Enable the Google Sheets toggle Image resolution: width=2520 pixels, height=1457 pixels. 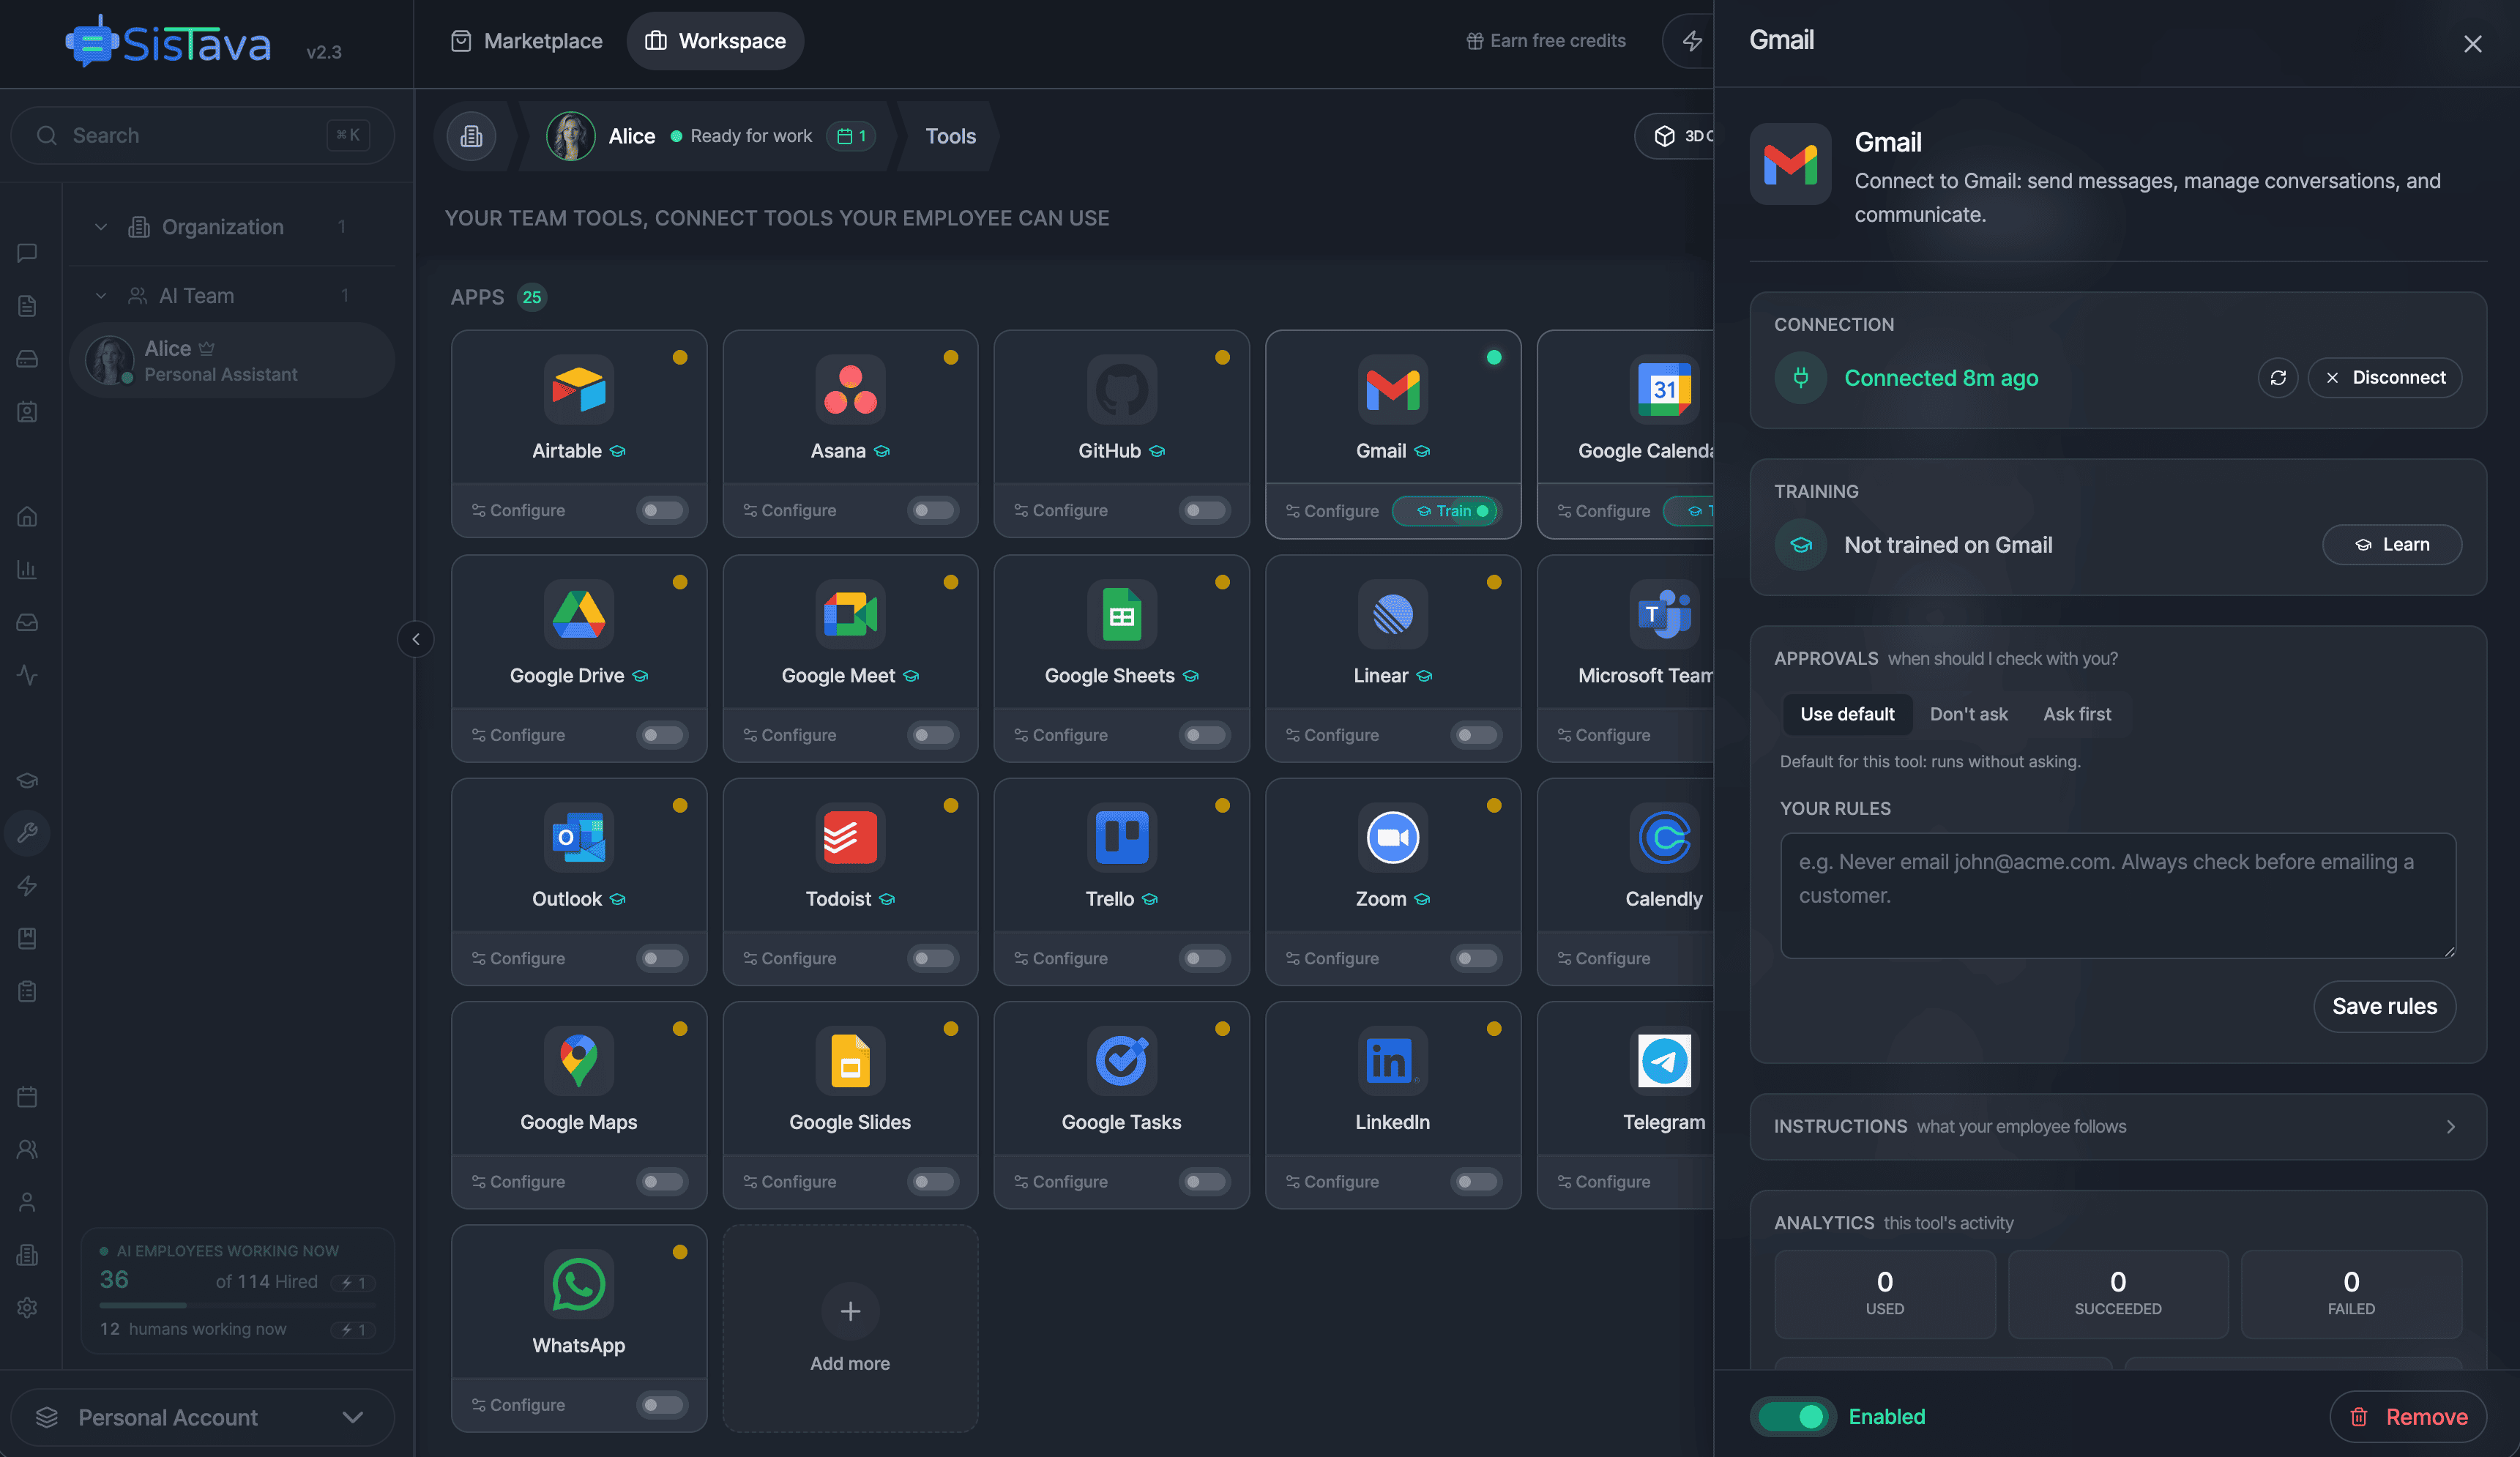[x=1204, y=735]
